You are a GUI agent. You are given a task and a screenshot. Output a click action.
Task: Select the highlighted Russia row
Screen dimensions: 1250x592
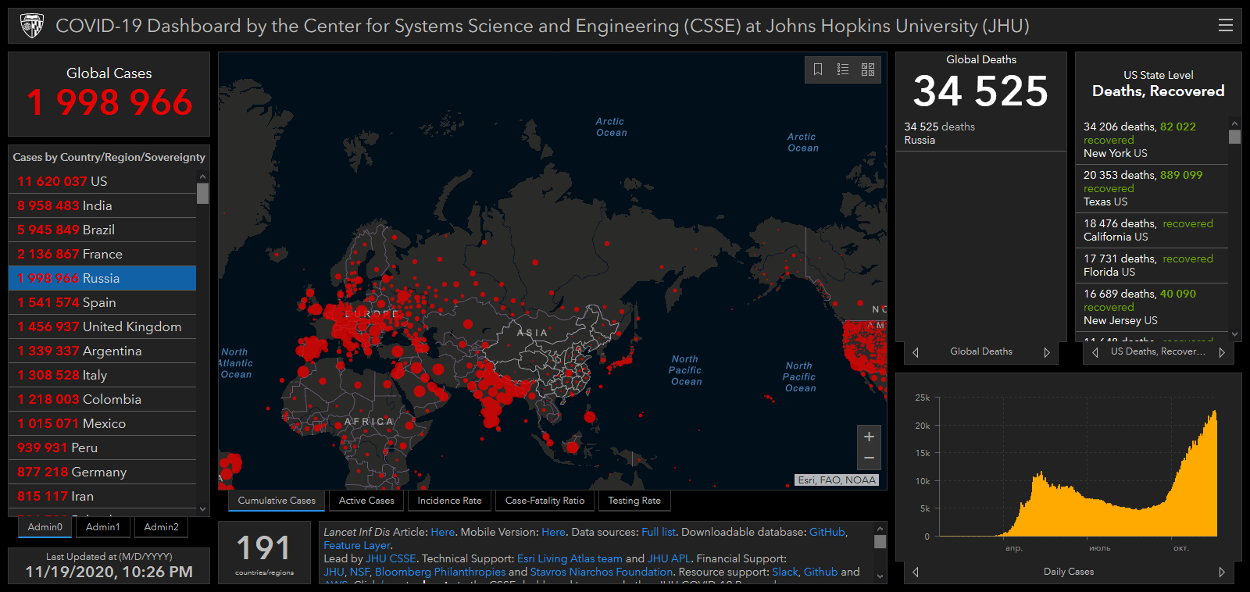pyautogui.click(x=102, y=278)
